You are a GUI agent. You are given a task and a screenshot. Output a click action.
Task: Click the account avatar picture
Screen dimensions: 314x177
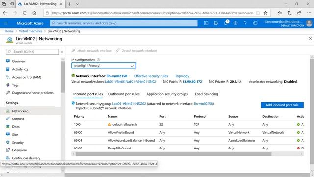point(309,23)
